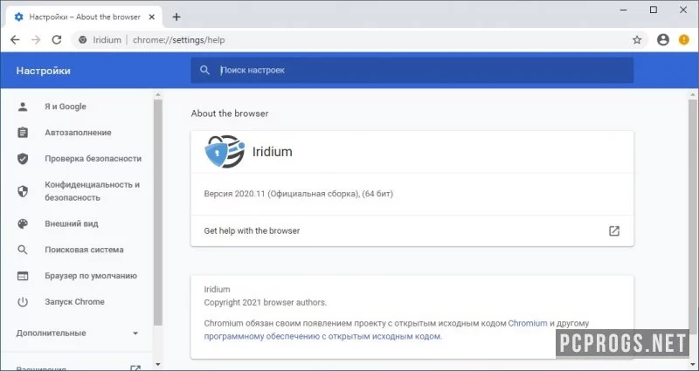699x371 pixels.
Task: Click the orange warning icon in the toolbar
Action: tap(684, 40)
